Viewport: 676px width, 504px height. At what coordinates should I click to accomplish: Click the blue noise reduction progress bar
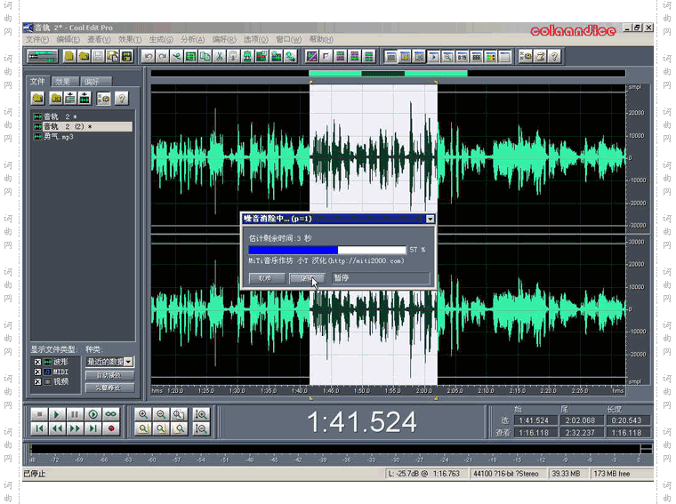coord(327,250)
